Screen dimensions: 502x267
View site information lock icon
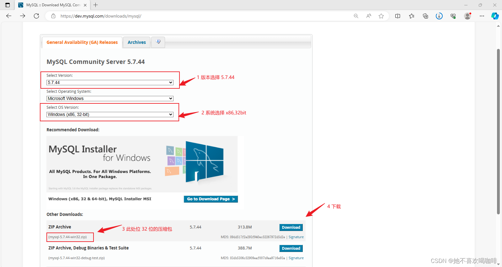coord(53,16)
